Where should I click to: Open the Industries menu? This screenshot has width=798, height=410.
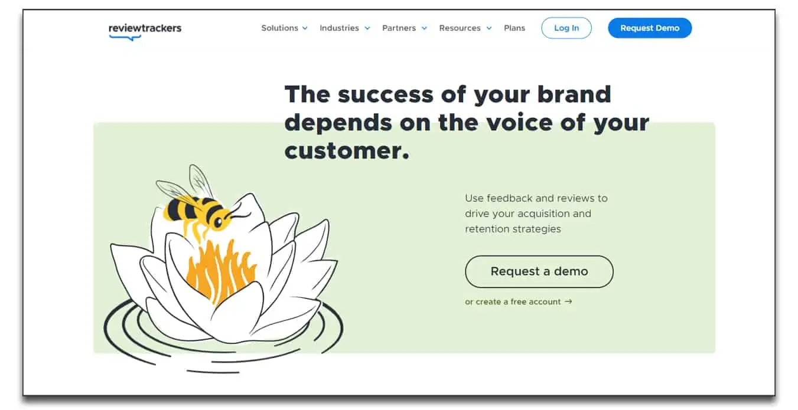point(345,28)
